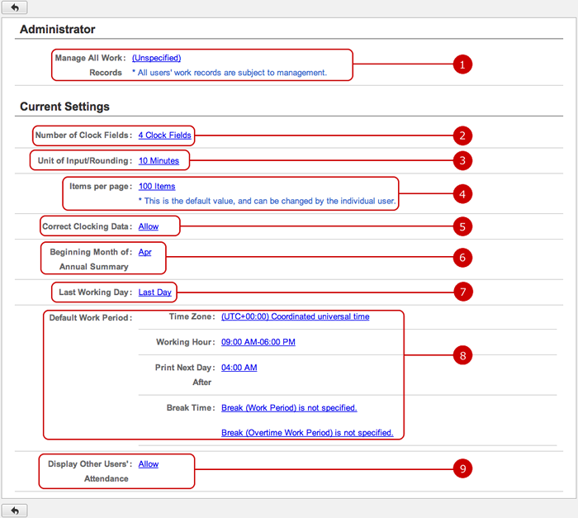Click red callout marker number 9
Viewport: 578px width, 518px height.
[x=462, y=468]
